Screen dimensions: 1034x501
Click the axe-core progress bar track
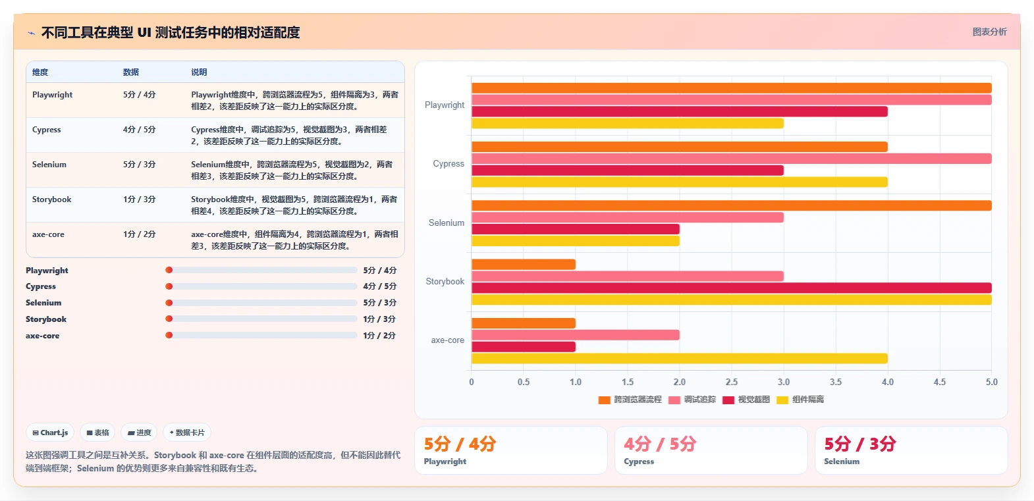click(x=261, y=335)
